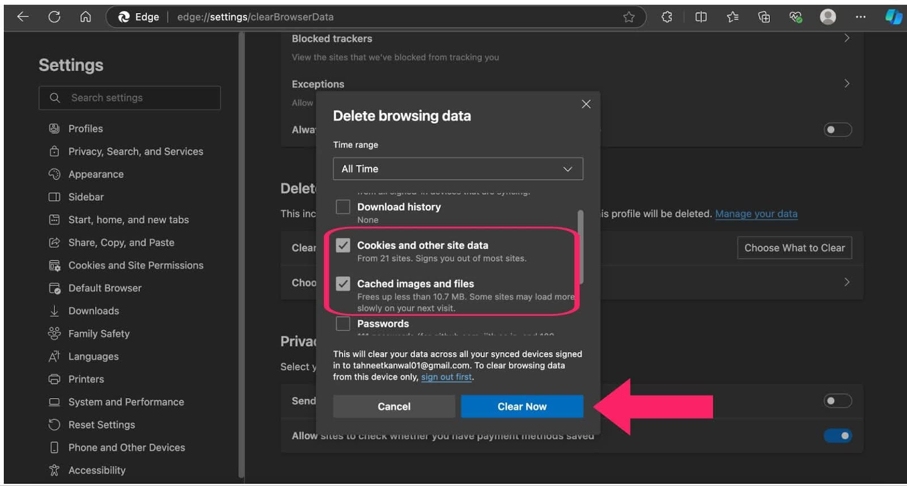The image size is (907, 486).
Task: Follow the sign out first link
Action: [446, 377]
